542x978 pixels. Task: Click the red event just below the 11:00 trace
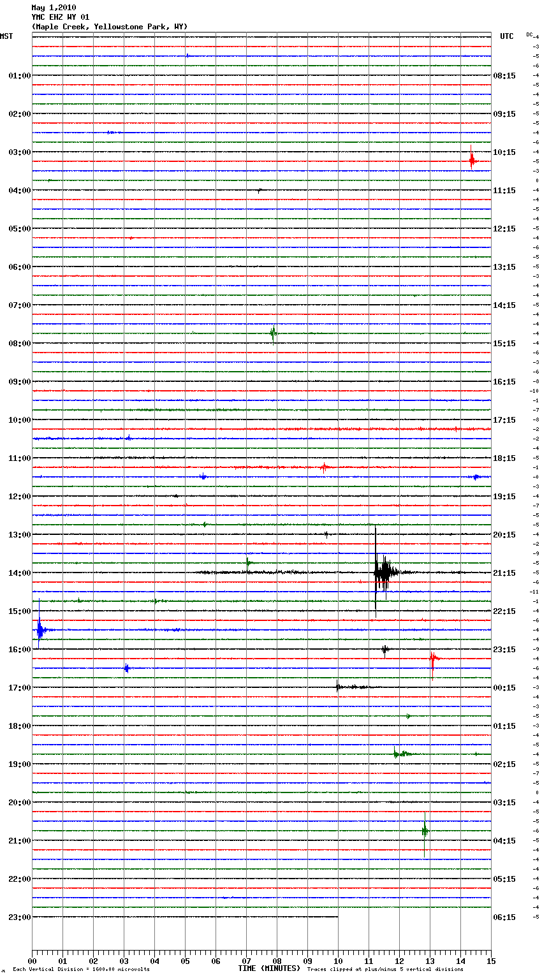pos(324,467)
